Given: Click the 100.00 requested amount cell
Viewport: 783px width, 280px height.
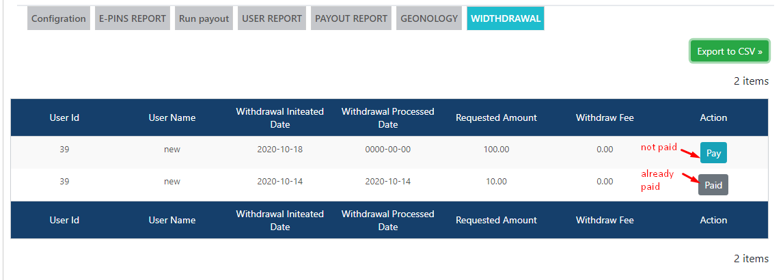Looking at the screenshot, I should [496, 150].
